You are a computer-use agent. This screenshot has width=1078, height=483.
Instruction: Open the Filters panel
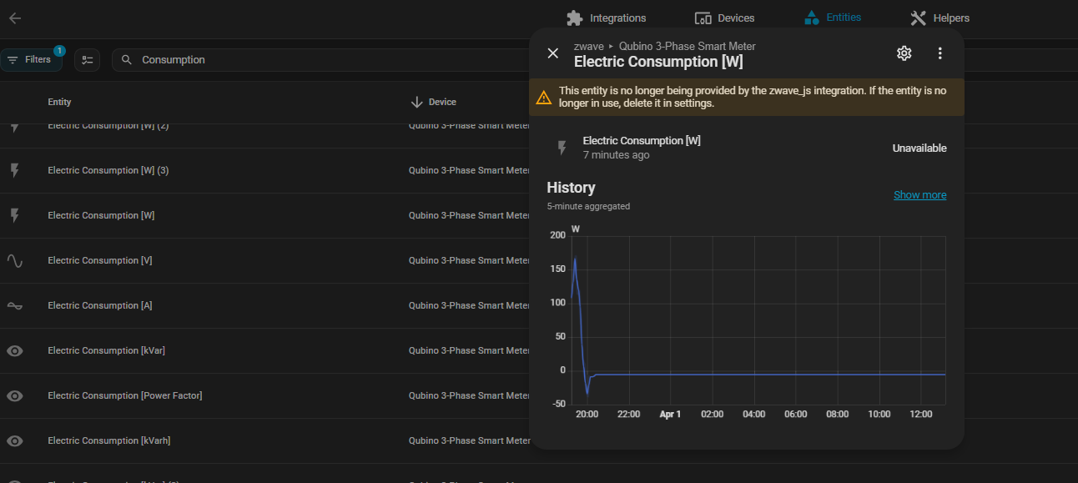[31, 60]
